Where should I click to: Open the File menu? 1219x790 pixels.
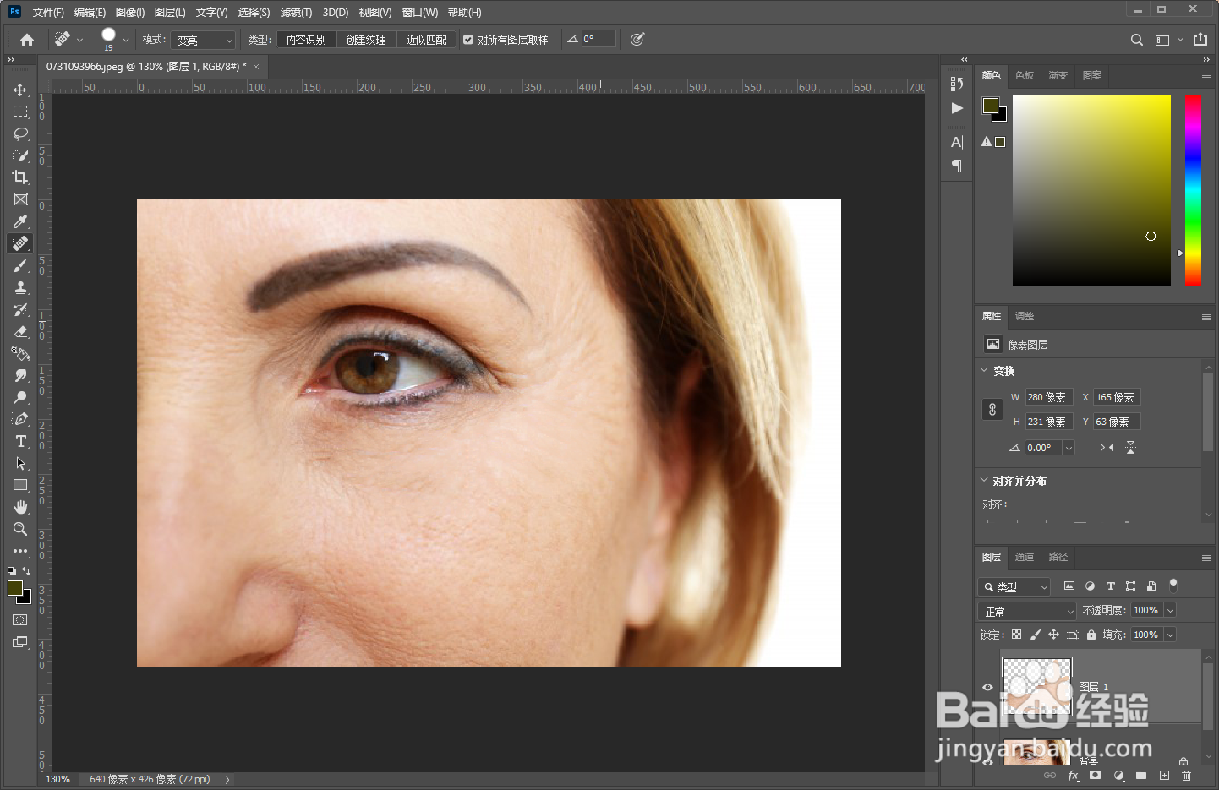click(48, 12)
